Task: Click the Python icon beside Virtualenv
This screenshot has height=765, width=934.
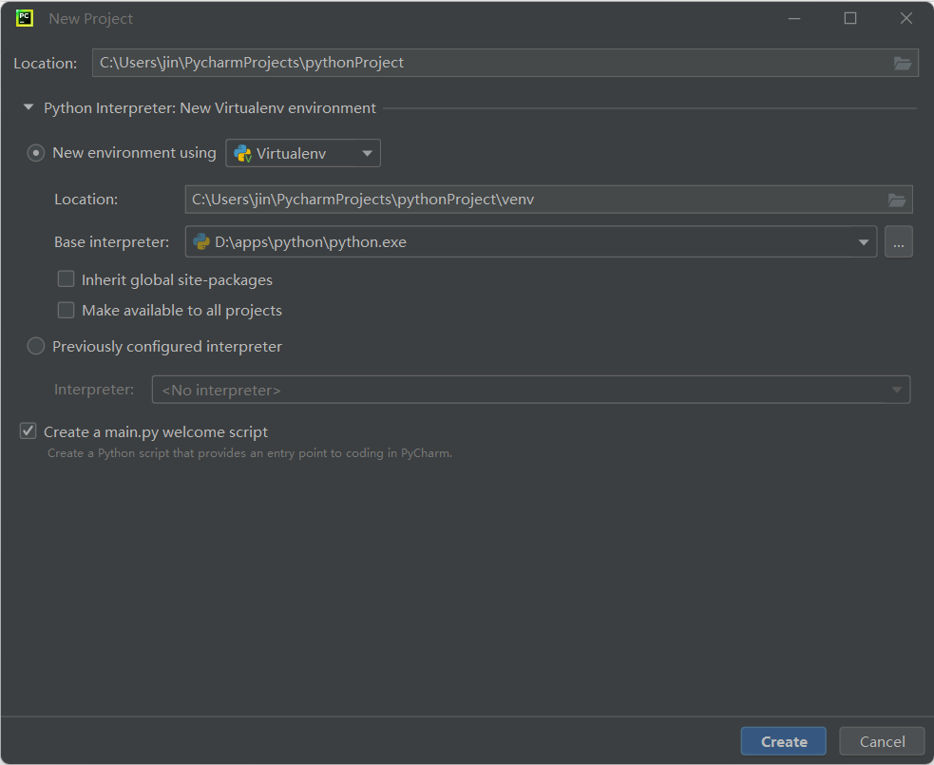Action: coord(243,153)
